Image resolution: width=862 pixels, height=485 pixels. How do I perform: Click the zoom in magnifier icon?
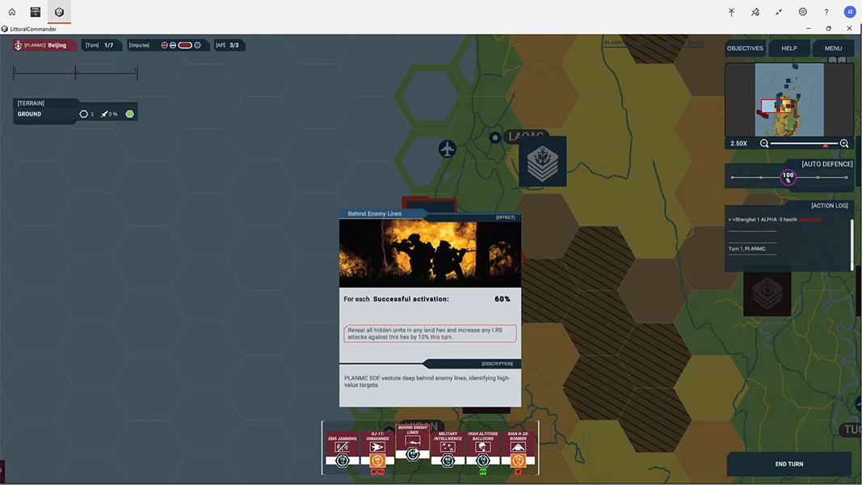[844, 143]
